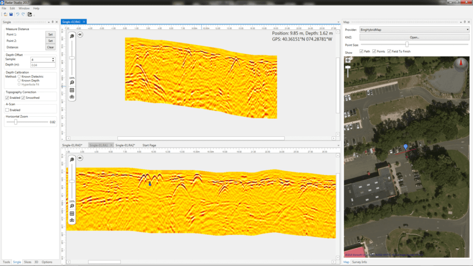Zoom in on the upper radargram view
The image size is (473, 266).
tap(72, 36)
